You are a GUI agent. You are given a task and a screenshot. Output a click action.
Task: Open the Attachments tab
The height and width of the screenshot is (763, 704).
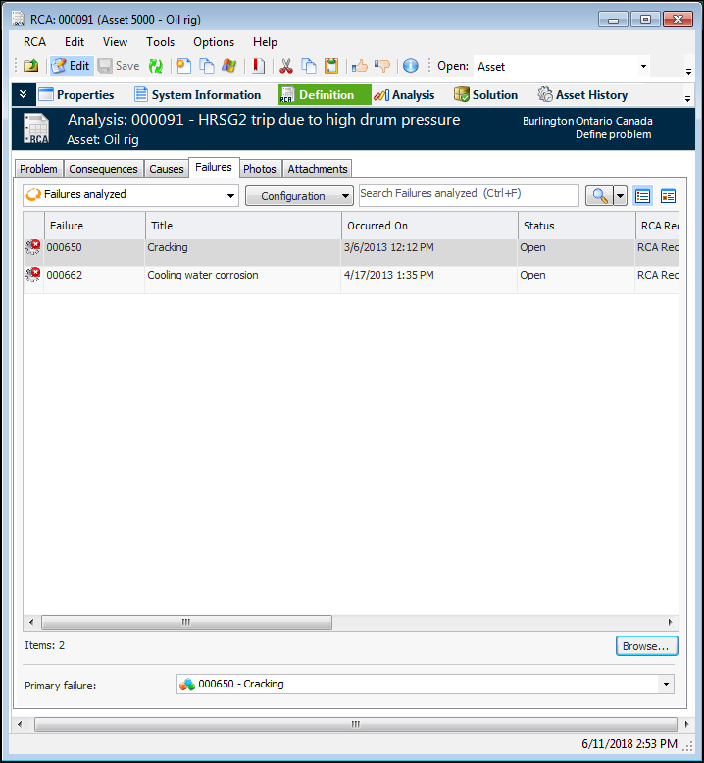coord(318,169)
